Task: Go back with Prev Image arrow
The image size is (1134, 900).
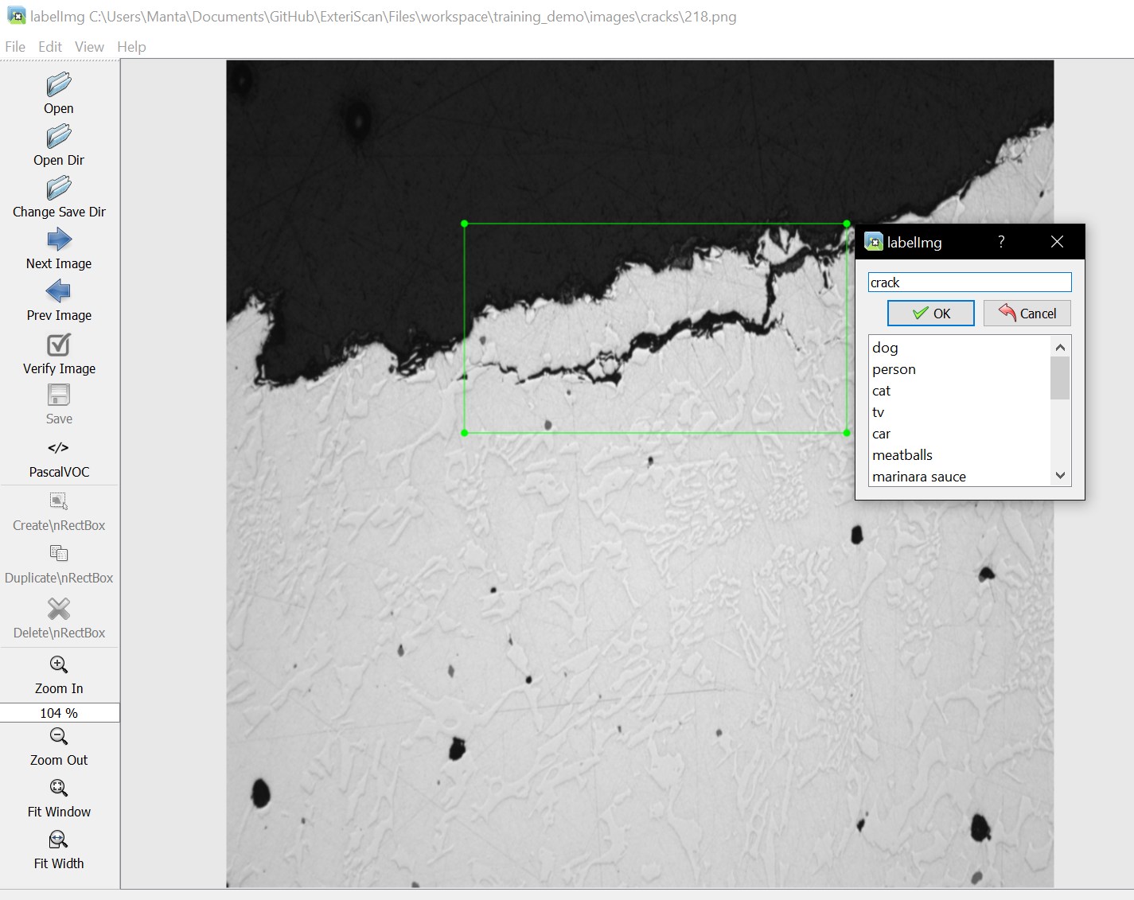Action: point(59,291)
